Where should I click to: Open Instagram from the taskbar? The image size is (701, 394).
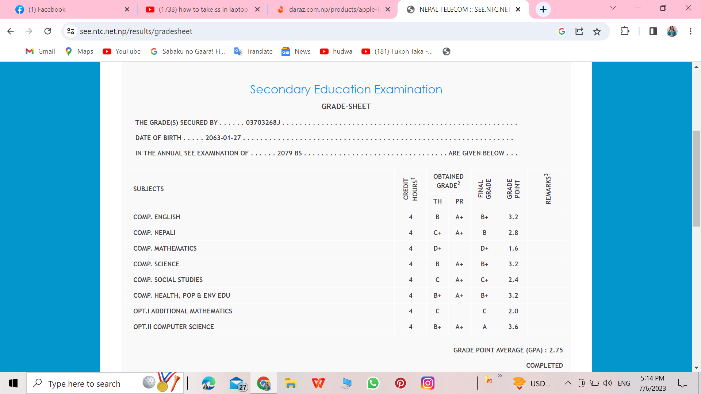[428, 383]
